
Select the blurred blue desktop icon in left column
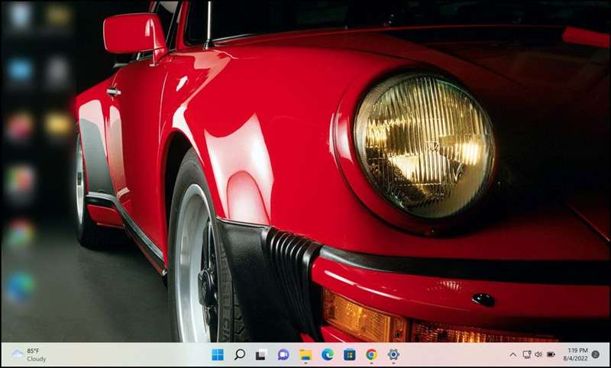tap(21, 70)
